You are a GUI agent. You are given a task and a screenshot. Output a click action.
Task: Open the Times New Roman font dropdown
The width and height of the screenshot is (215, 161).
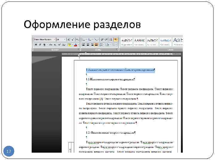(55, 39)
